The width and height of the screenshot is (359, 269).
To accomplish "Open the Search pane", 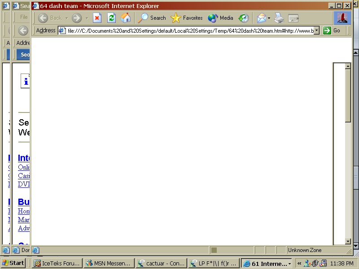I will click(152, 18).
